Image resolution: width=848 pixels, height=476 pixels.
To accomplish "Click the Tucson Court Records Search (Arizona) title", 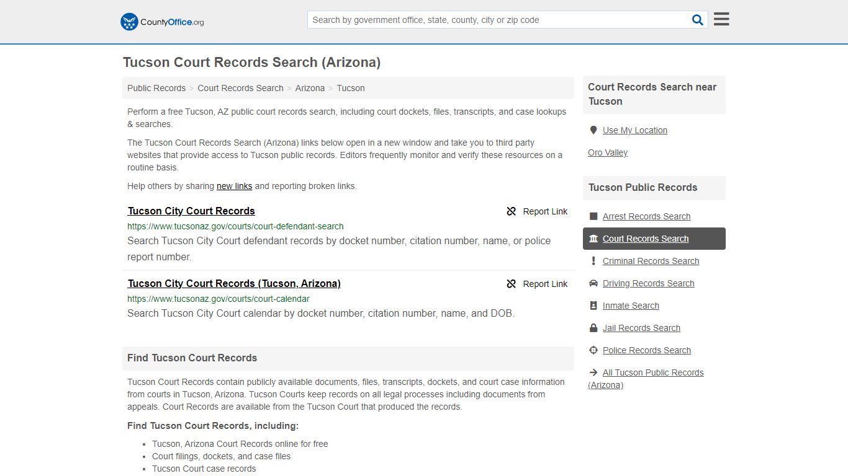I will (251, 62).
